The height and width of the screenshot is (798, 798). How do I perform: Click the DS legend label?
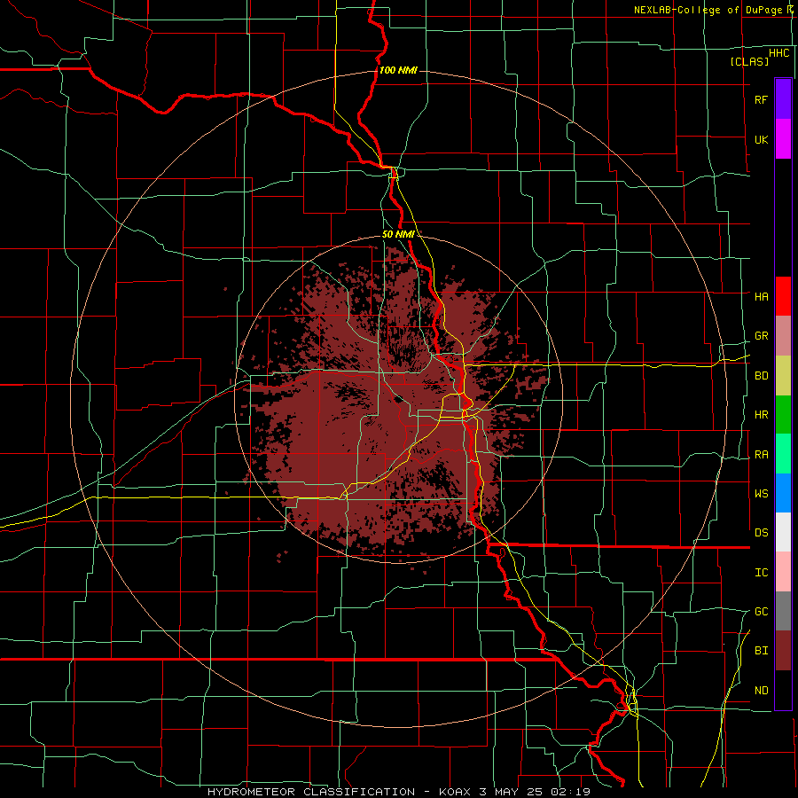[761, 533]
